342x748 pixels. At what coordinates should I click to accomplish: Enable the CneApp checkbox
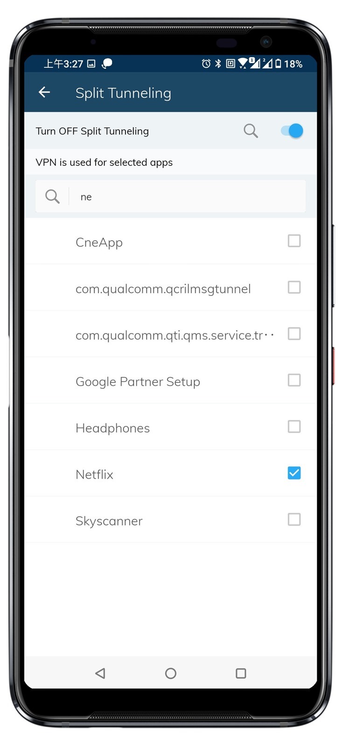coord(294,241)
